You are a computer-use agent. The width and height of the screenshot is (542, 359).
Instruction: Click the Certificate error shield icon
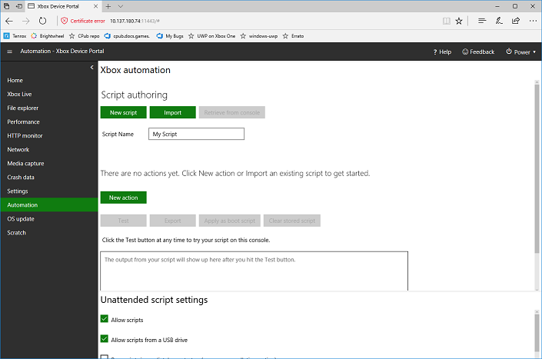pos(65,21)
